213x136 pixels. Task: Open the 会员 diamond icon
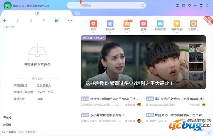[93, 24]
